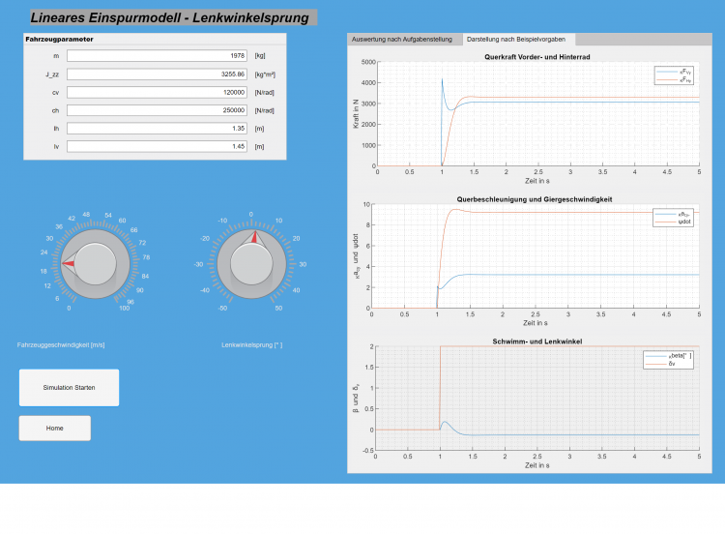Select the ch stiffness input field
The image size is (725, 534).
157,110
